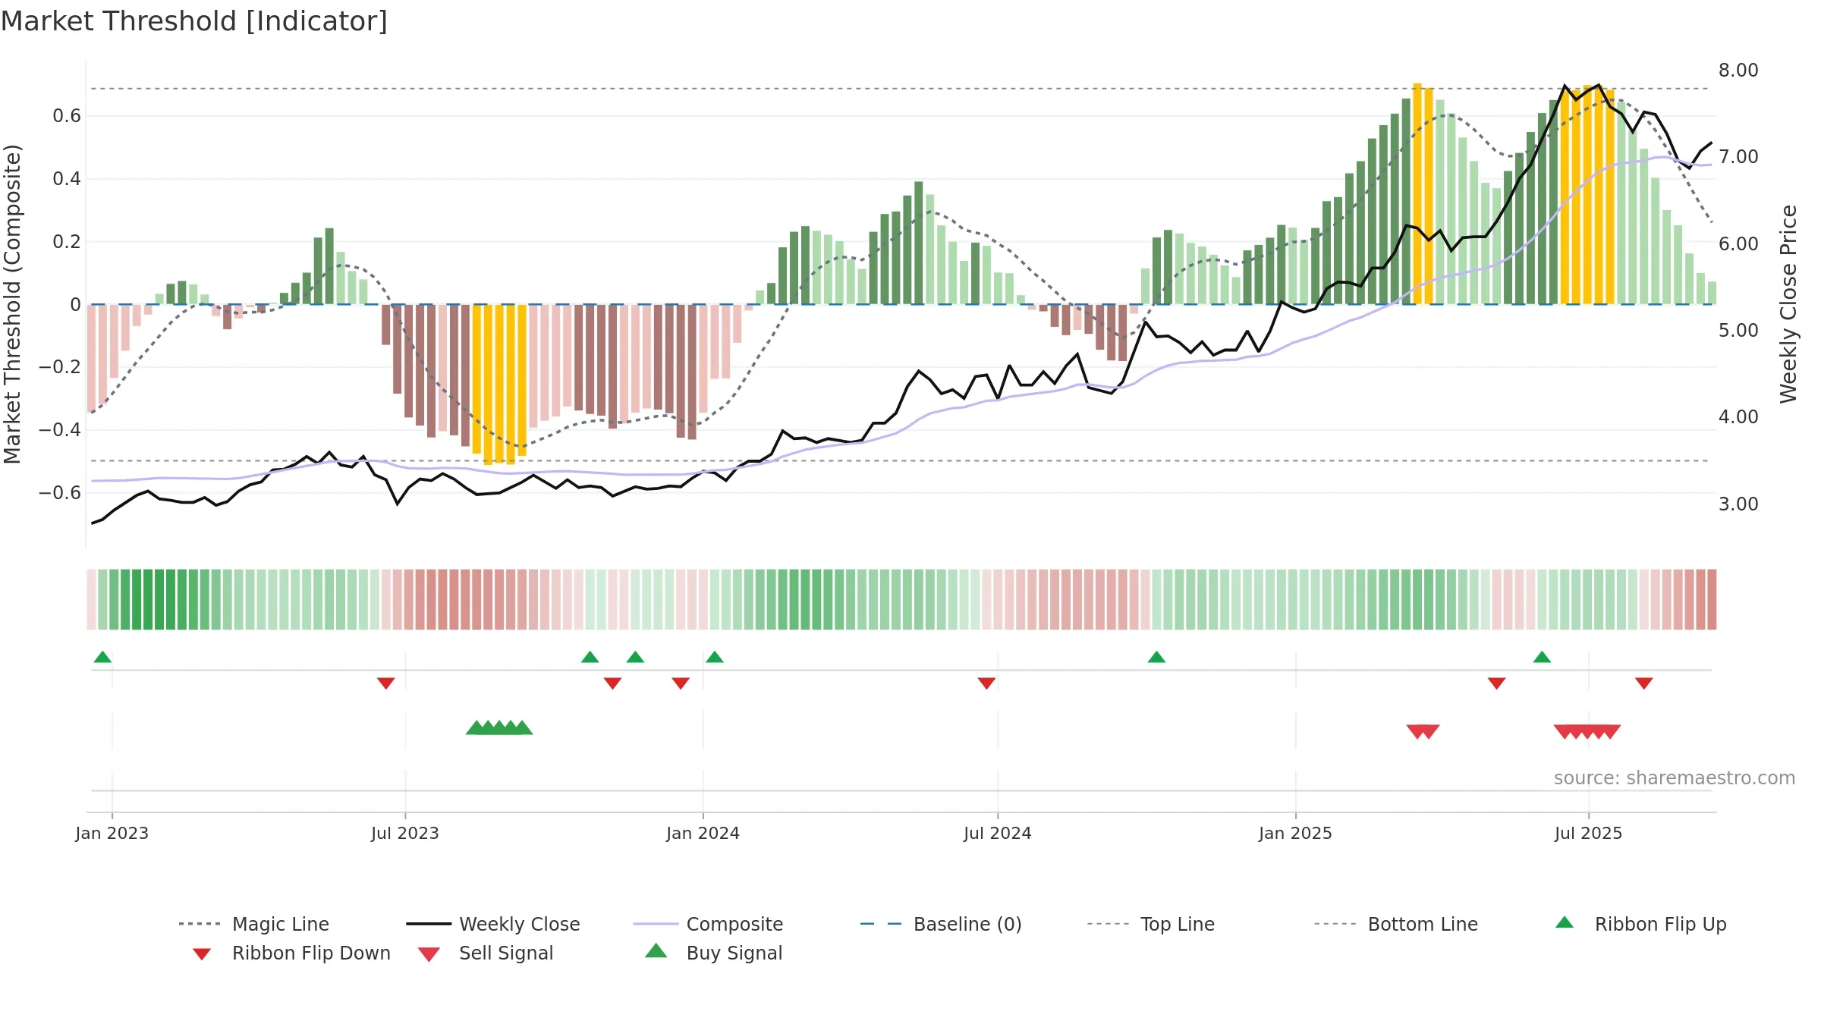This screenshot has width=1821, height=1024.
Task: Click the 'Jul 2023' x-axis label
Action: pyautogui.click(x=405, y=833)
